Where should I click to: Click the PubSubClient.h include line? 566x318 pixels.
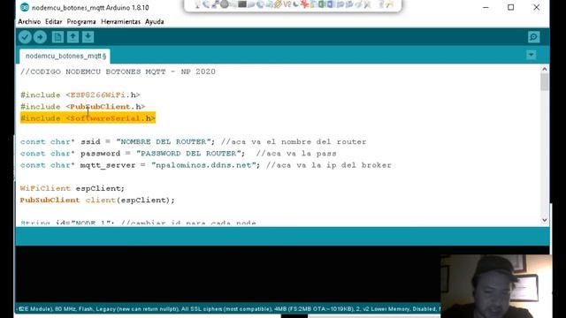tap(82, 107)
